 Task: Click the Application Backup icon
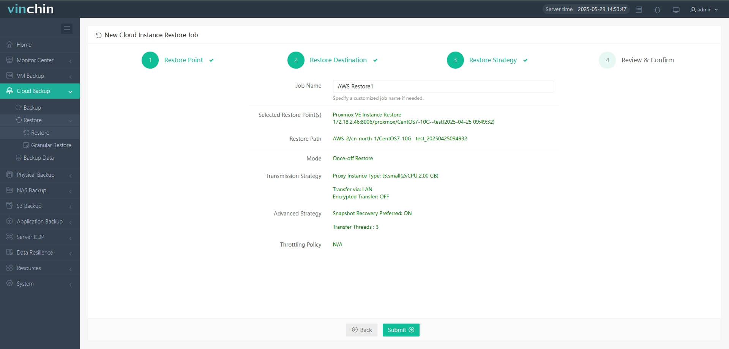tap(9, 221)
